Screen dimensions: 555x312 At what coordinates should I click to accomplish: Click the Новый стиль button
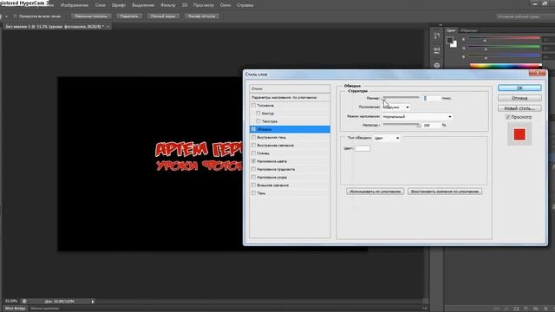tap(519, 108)
